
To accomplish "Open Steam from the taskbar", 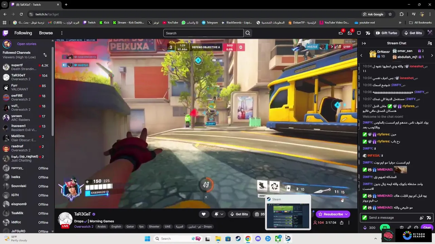I will (x=238, y=239).
